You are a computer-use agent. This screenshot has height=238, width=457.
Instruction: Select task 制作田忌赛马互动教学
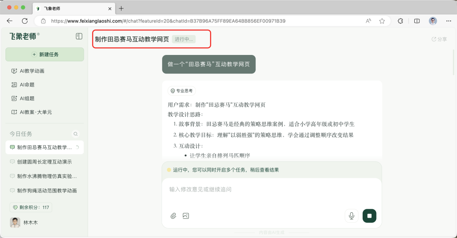[44, 148]
